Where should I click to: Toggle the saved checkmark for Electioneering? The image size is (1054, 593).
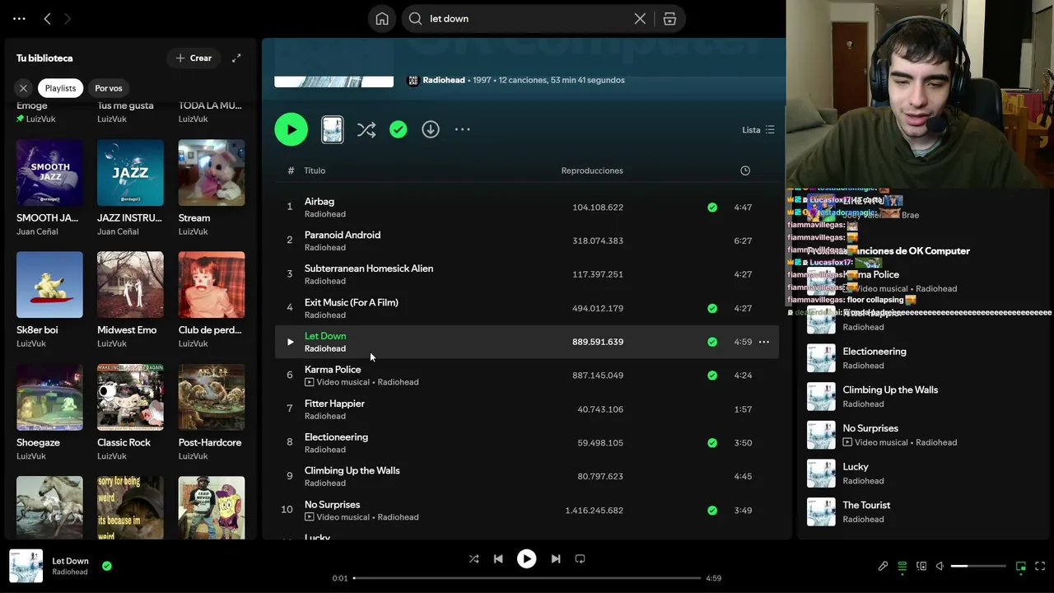coord(712,443)
